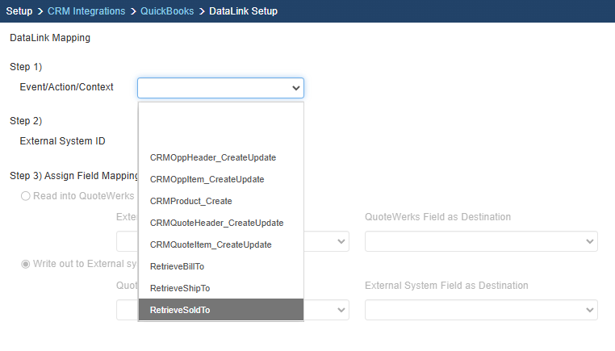Viewport: 615px width, 351px height.
Task: Choose CRMQuoteHeader_CreateUpdate option
Action: [x=216, y=223]
